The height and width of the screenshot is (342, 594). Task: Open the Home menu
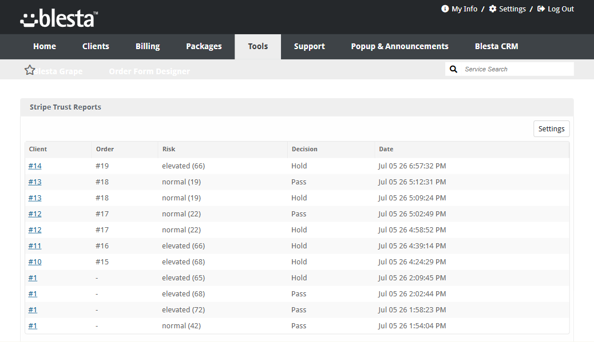tap(45, 46)
